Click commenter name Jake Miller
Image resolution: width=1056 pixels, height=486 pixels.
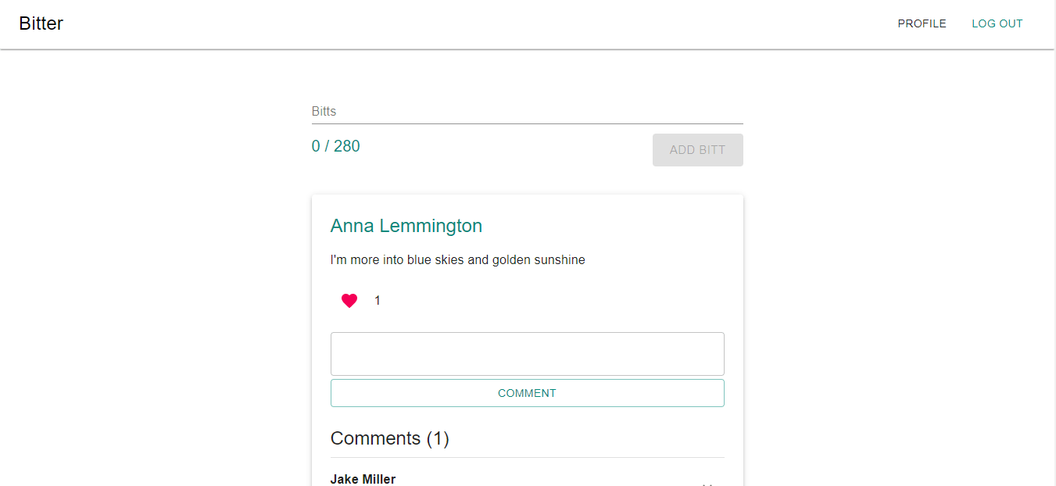point(363,479)
